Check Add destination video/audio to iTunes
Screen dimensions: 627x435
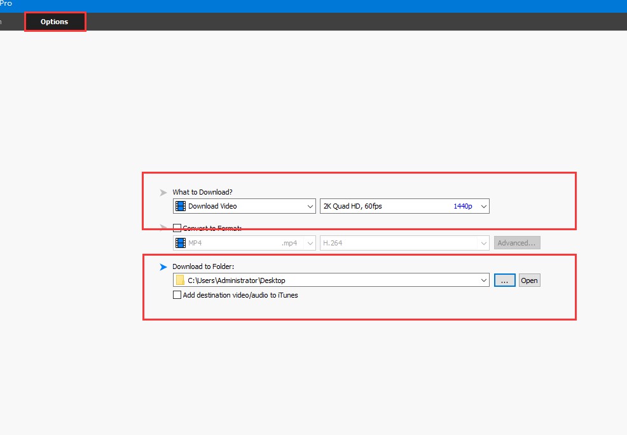point(176,294)
